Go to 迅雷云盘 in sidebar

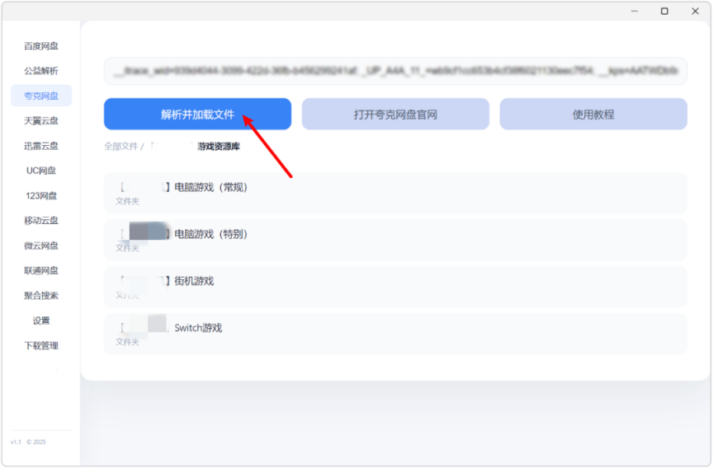(41, 146)
